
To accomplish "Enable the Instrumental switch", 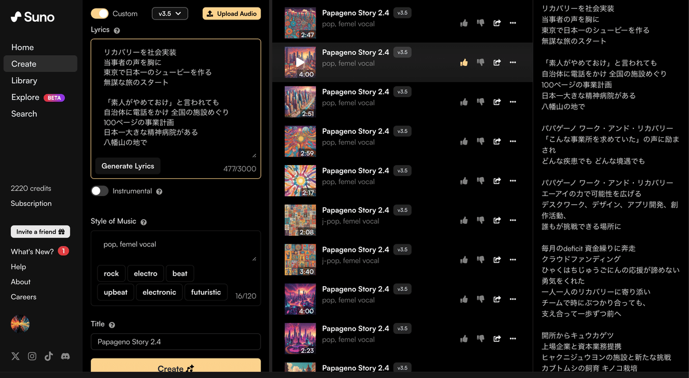I will click(x=100, y=191).
